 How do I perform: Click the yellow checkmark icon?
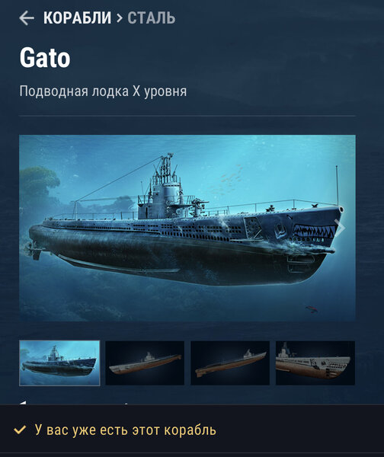pos(20,430)
